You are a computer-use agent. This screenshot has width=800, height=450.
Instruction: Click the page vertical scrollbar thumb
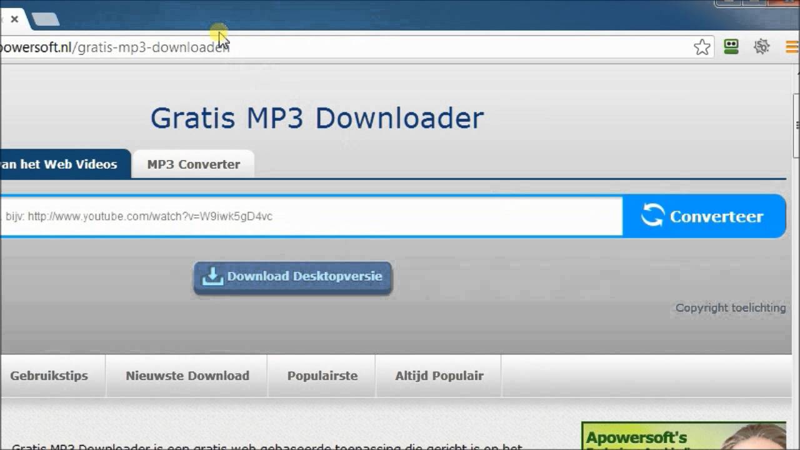click(x=796, y=126)
